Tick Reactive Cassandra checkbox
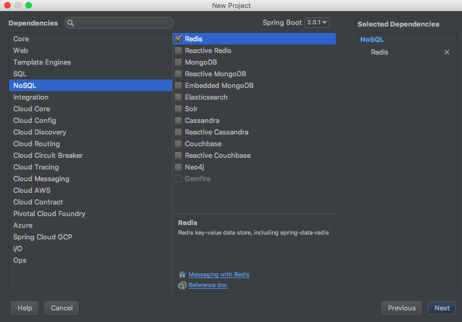The height and width of the screenshot is (322, 462). 178,132
